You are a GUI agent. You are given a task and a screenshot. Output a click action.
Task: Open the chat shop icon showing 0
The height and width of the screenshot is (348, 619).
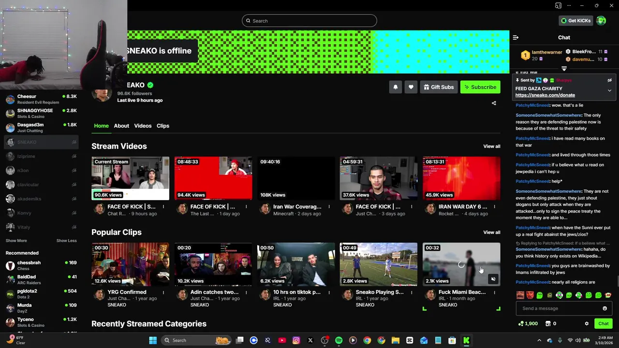[x=551, y=323]
